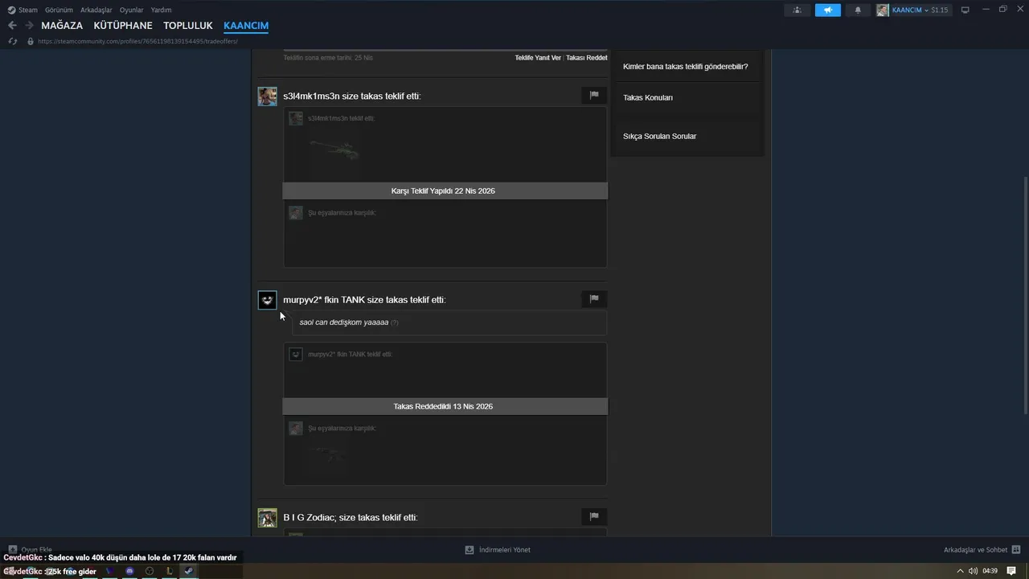Click the 04:39 taskbar clock
This screenshot has height=579, width=1029.
(x=990, y=571)
